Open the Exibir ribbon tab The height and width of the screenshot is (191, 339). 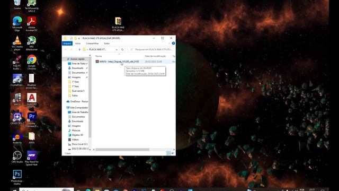point(107,44)
